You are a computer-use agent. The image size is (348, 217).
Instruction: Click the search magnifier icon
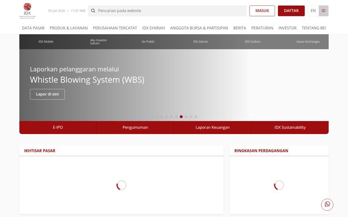coord(93,11)
